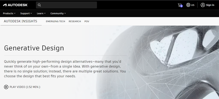Expand the Learn menu
219x99 pixels.
click(41, 13)
